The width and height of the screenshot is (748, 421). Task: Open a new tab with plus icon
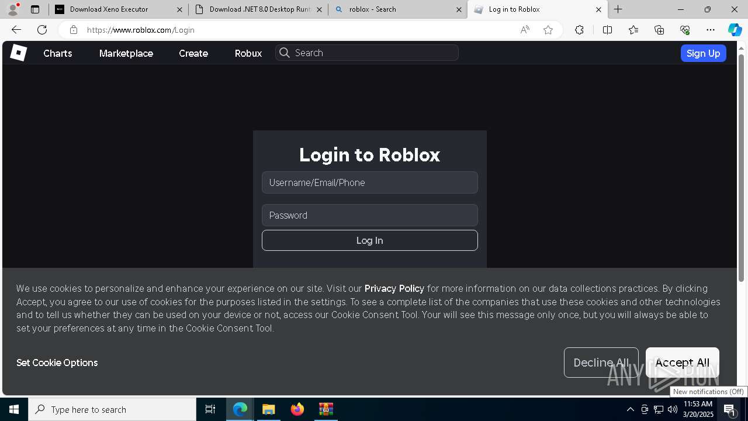pos(618,9)
